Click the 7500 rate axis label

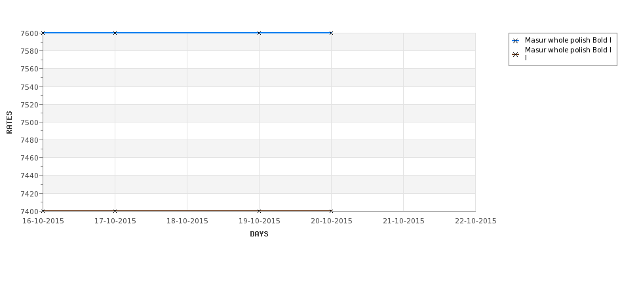click(x=29, y=122)
